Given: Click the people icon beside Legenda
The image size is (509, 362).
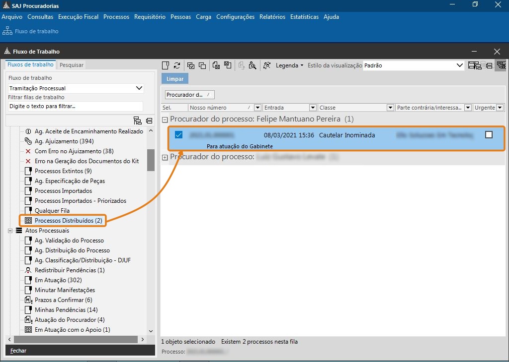Looking at the screenshot, I should pyautogui.click(x=267, y=65).
